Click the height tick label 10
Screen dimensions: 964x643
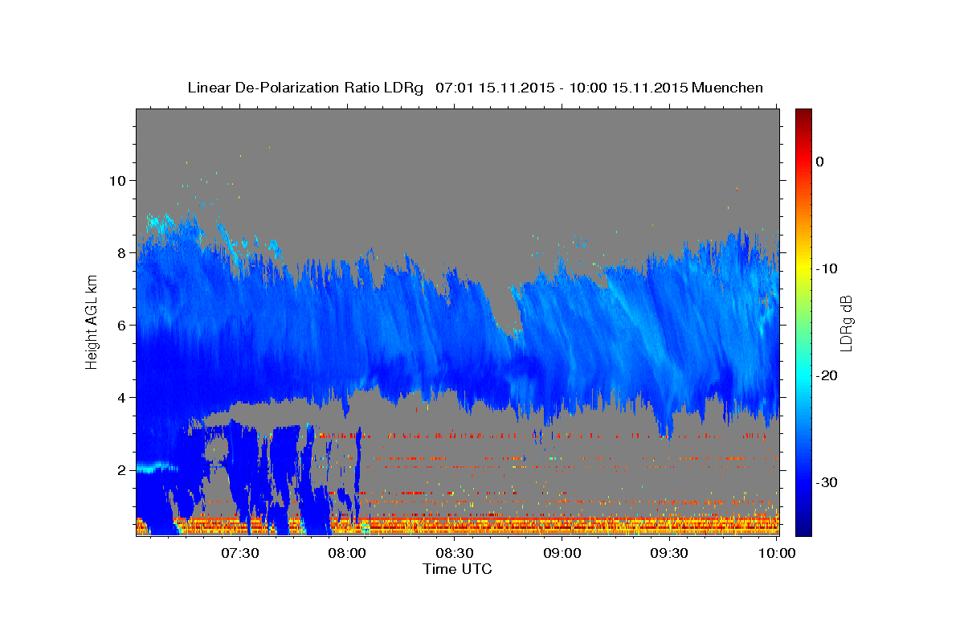[116, 180]
